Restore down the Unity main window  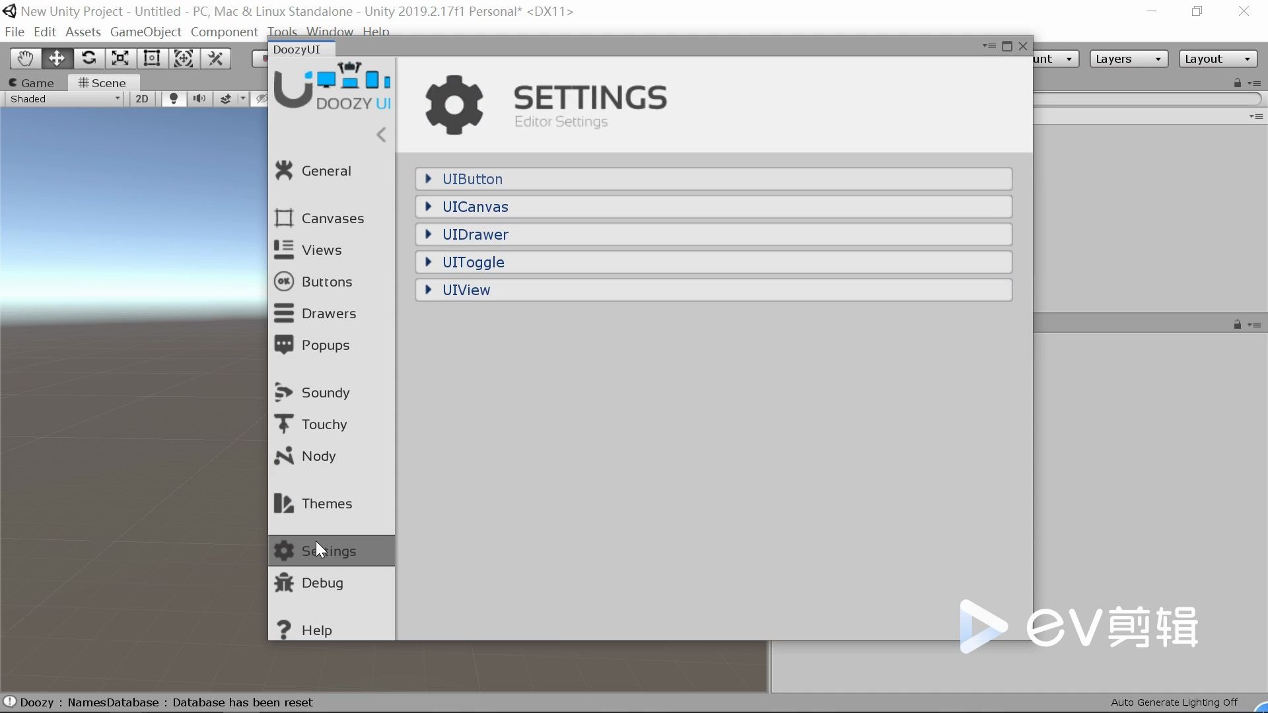[x=1197, y=11]
